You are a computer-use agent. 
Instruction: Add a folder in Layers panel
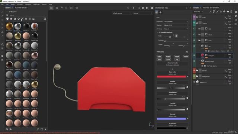[228, 12]
